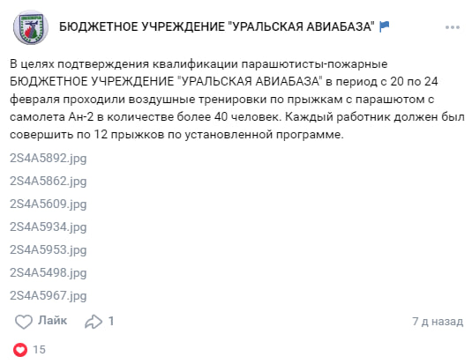472x364 pixels.
Task: Click the share count number 1
Action: click(111, 321)
